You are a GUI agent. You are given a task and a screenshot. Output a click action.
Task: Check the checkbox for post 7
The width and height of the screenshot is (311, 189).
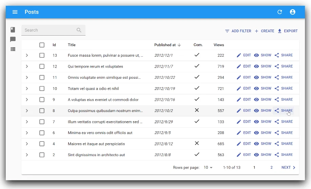click(42, 122)
